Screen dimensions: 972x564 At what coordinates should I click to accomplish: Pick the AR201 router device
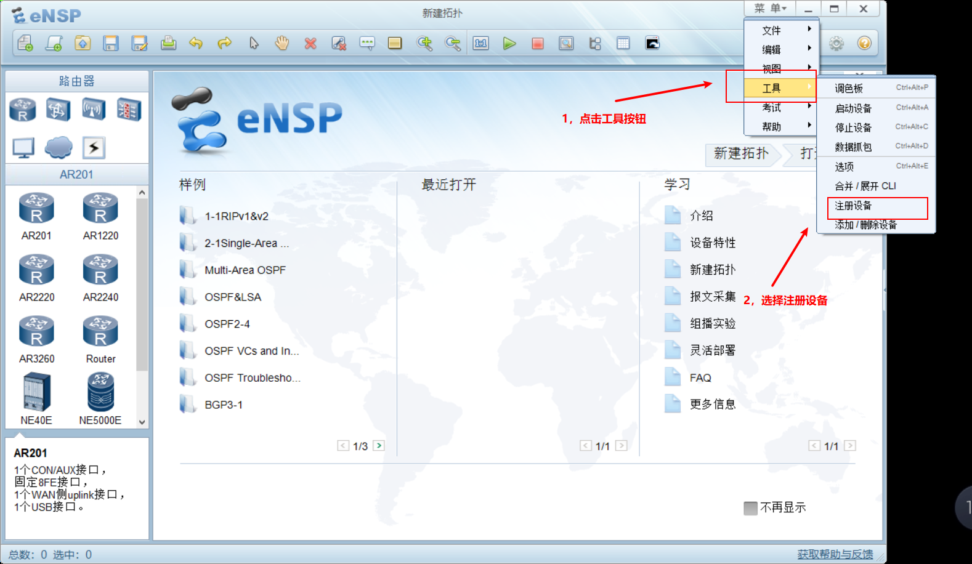pyautogui.click(x=36, y=216)
